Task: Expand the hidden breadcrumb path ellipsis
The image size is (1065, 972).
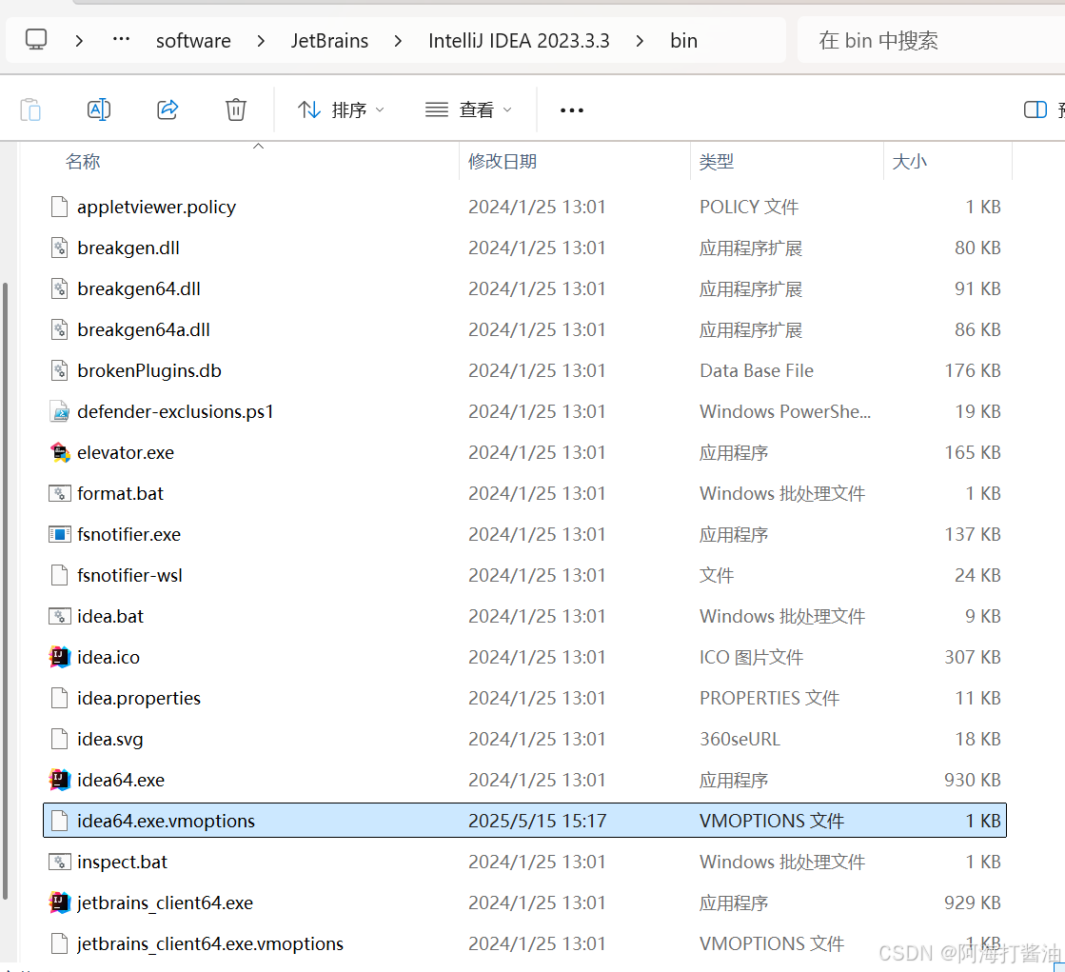Action: tap(121, 40)
